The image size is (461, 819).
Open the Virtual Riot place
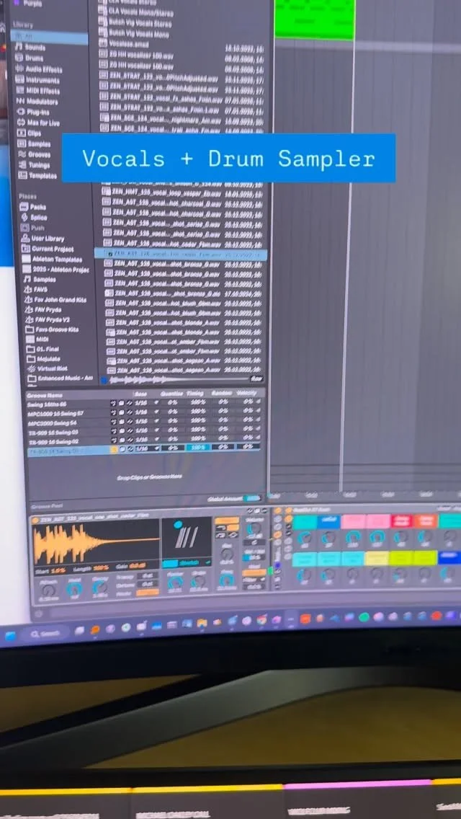tap(48, 368)
